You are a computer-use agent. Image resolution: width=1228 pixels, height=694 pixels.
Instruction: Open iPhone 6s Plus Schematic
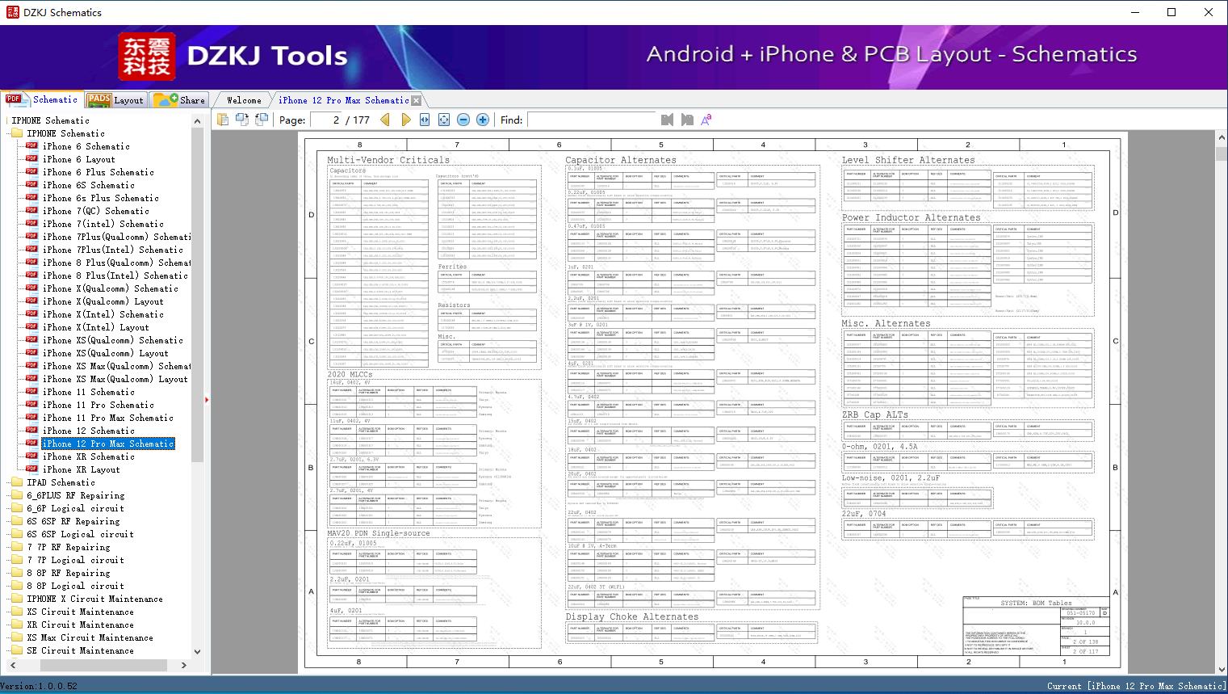(101, 198)
